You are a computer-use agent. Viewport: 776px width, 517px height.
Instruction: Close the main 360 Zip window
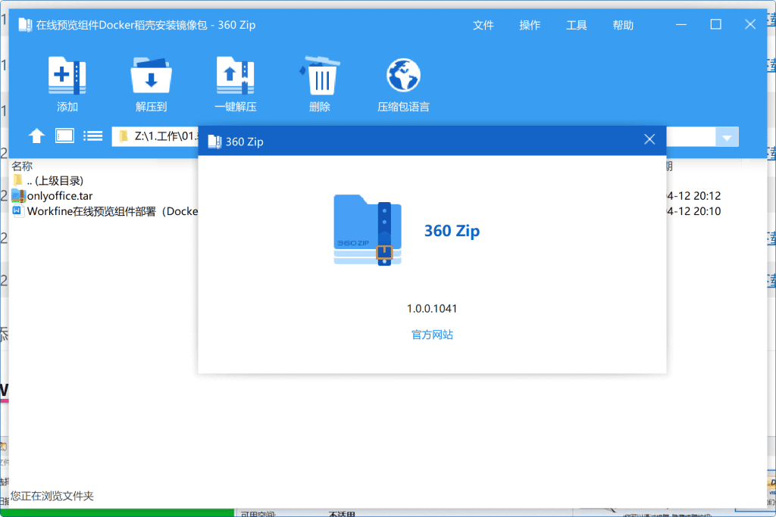[750, 24]
